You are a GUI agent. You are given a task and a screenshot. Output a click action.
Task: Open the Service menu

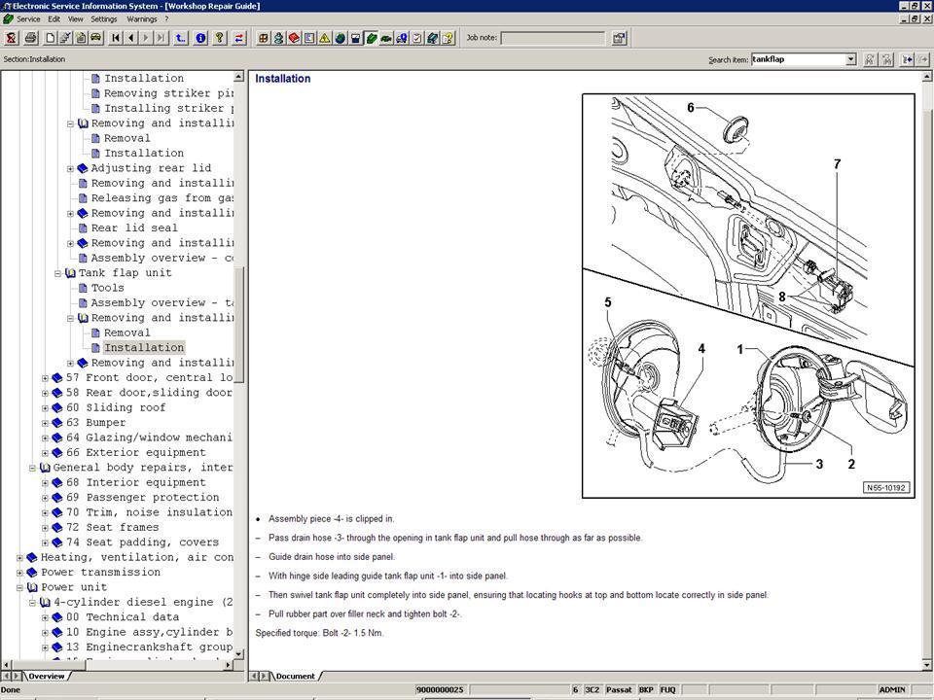(x=28, y=18)
